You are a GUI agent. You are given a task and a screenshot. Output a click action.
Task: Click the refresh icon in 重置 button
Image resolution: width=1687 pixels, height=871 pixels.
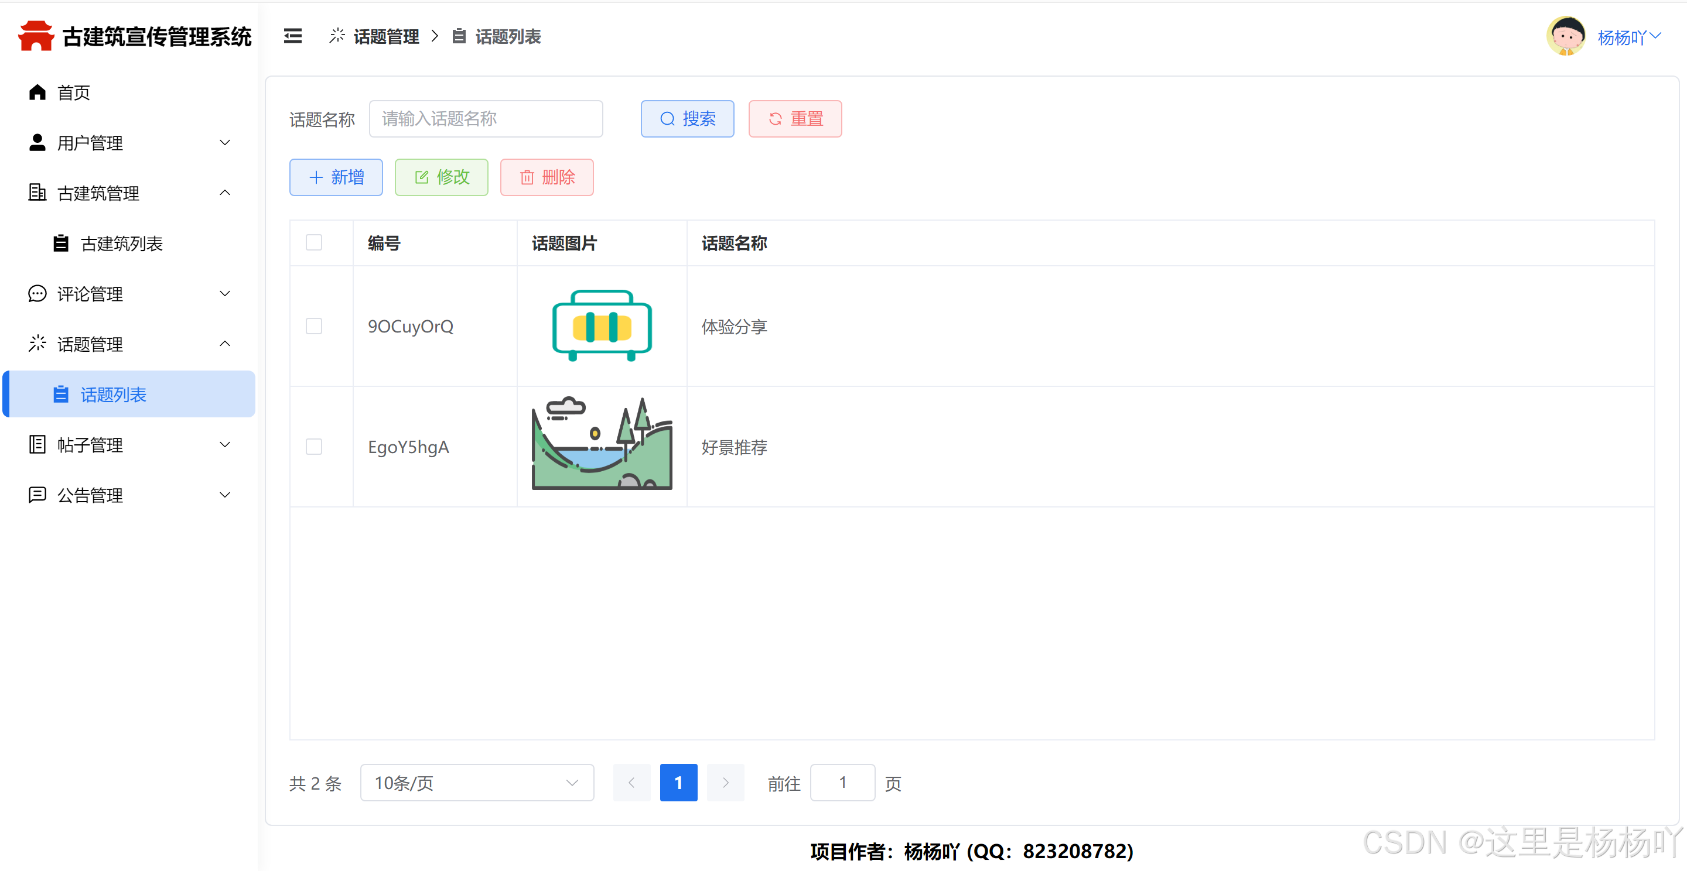coord(775,119)
